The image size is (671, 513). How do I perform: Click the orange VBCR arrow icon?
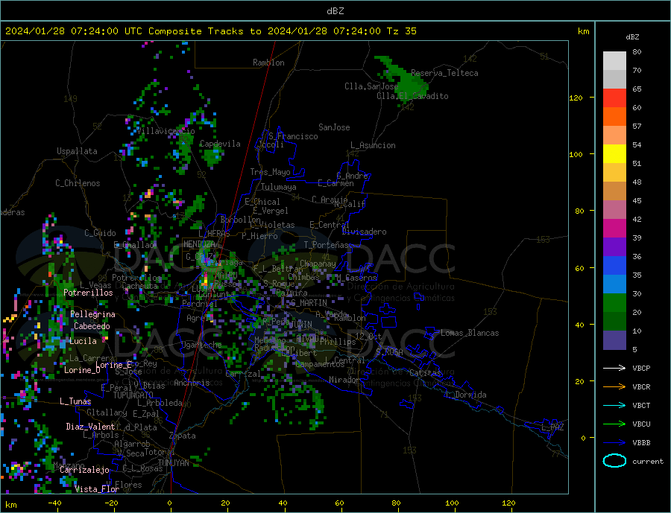pyautogui.click(x=614, y=386)
